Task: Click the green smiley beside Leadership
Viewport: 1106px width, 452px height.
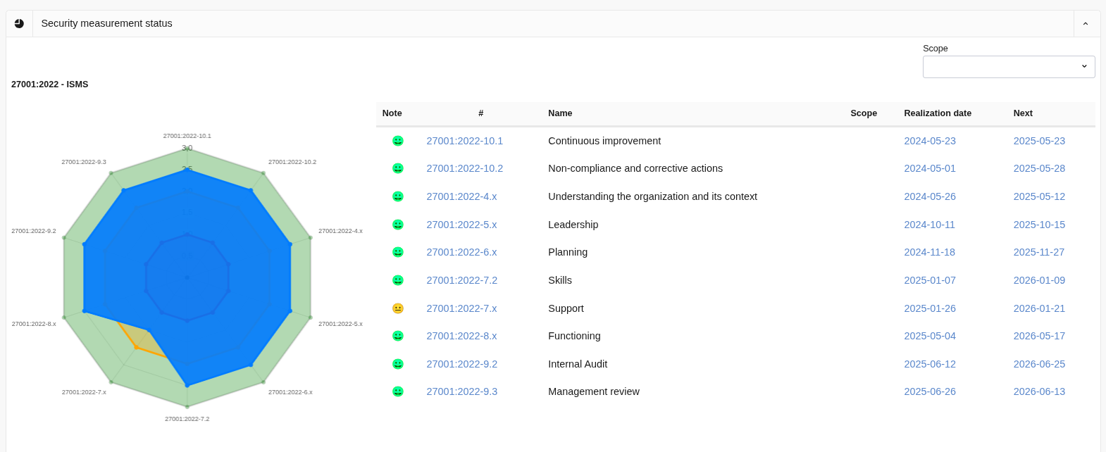Action: (x=398, y=225)
